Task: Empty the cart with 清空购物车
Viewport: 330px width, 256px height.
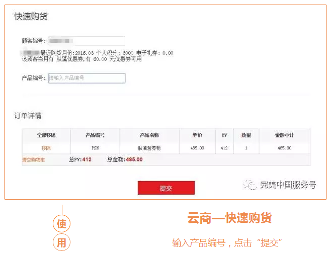Action: pyautogui.click(x=34, y=159)
